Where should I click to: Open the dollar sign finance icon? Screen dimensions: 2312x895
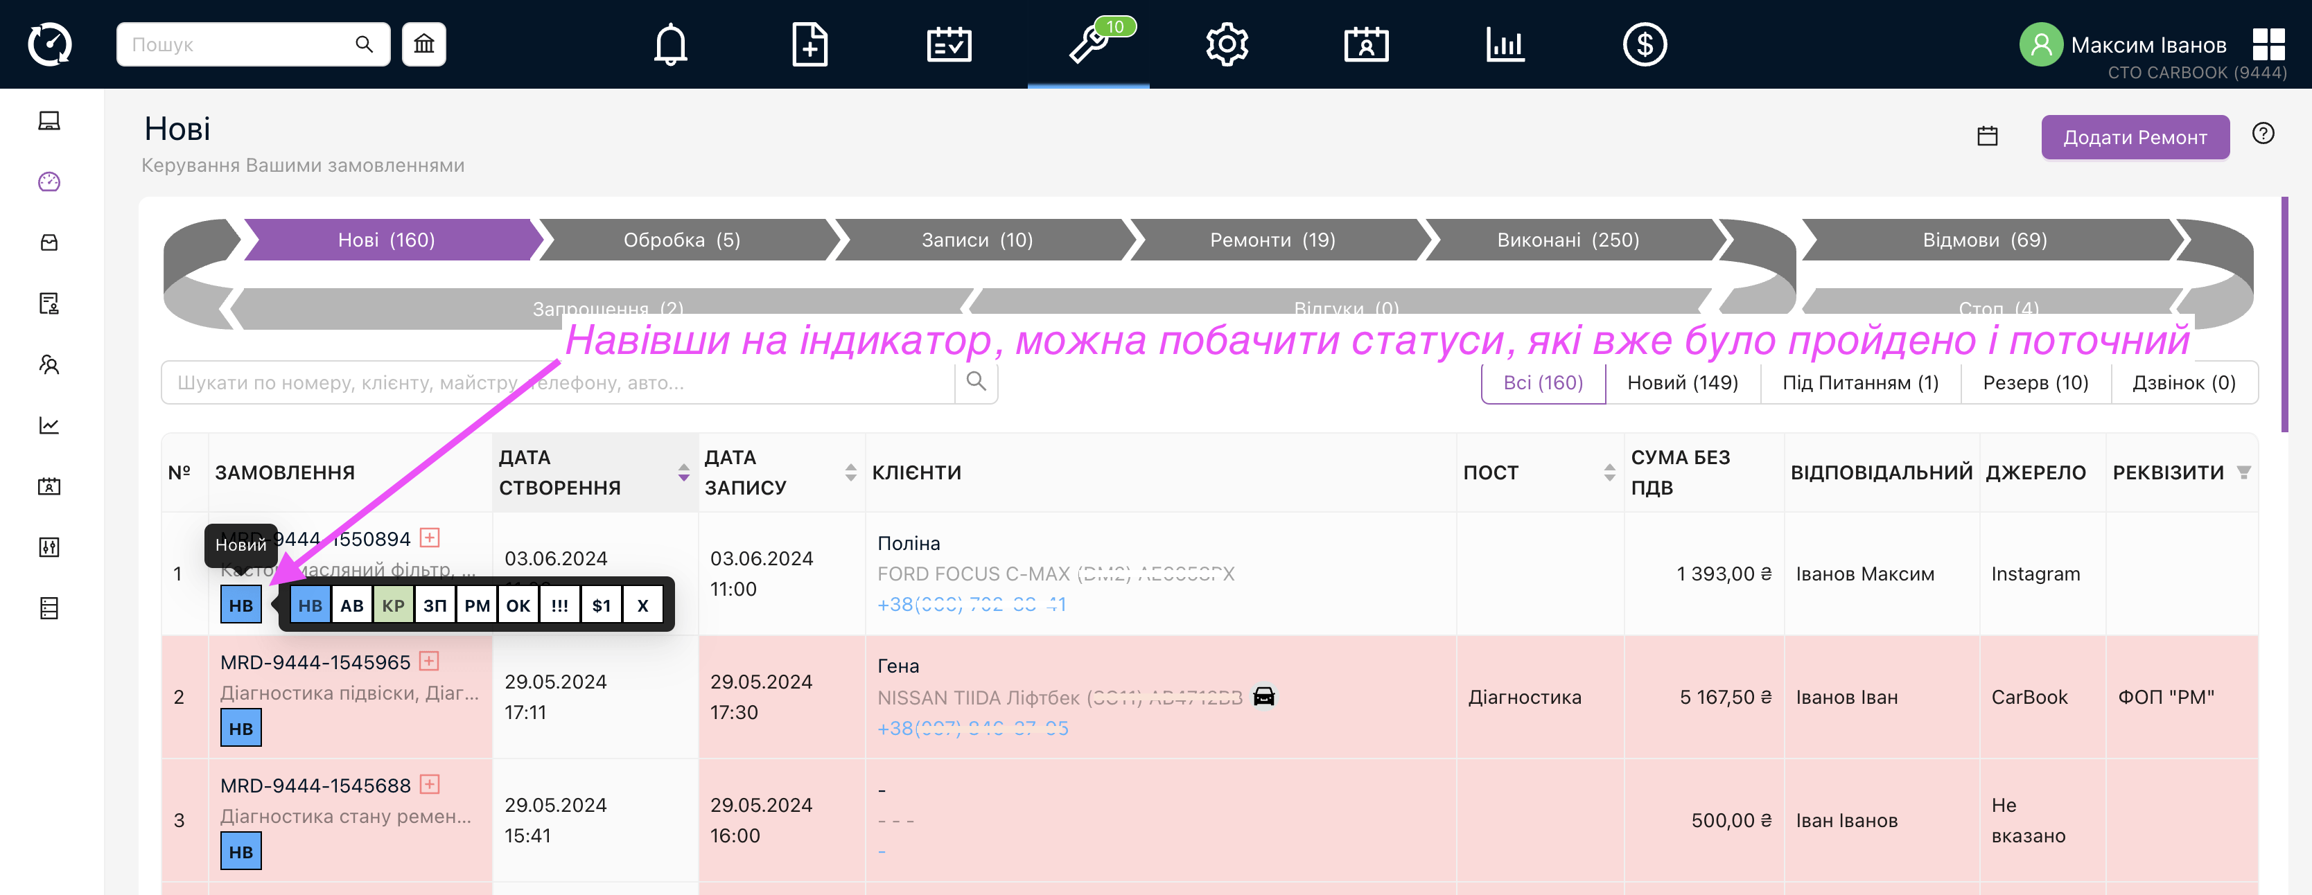pyautogui.click(x=1644, y=44)
